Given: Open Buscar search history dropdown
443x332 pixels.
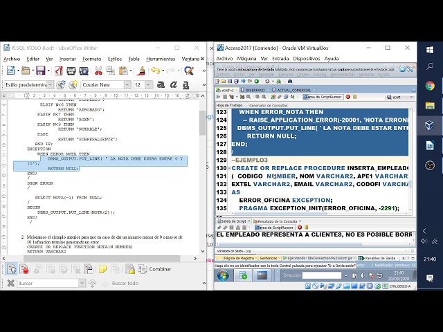Looking at the screenshot, I should (x=82, y=283).
